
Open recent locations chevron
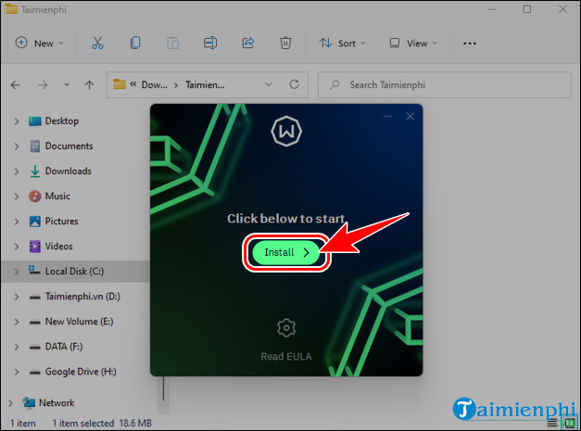click(67, 85)
